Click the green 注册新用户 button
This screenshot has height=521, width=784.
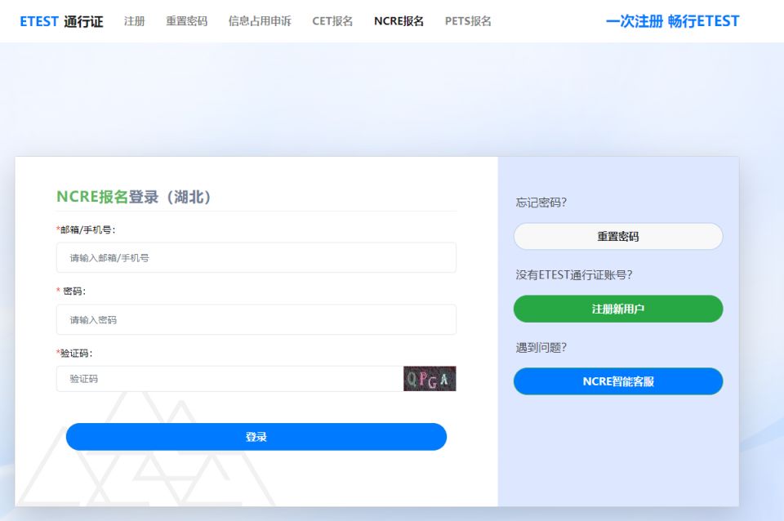(x=618, y=309)
